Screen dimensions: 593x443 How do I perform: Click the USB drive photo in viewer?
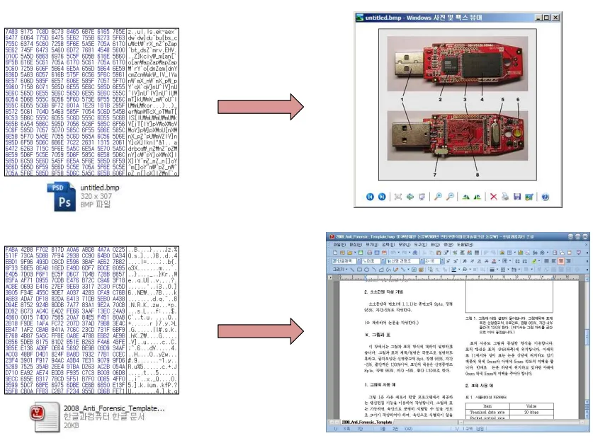pyautogui.click(x=457, y=104)
